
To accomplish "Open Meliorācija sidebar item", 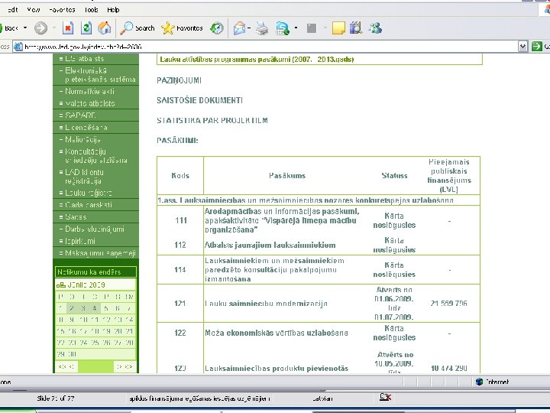I will (x=80, y=139).
